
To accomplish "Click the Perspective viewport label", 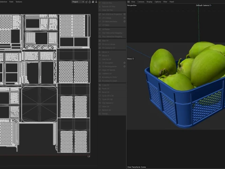I will [132, 5].
